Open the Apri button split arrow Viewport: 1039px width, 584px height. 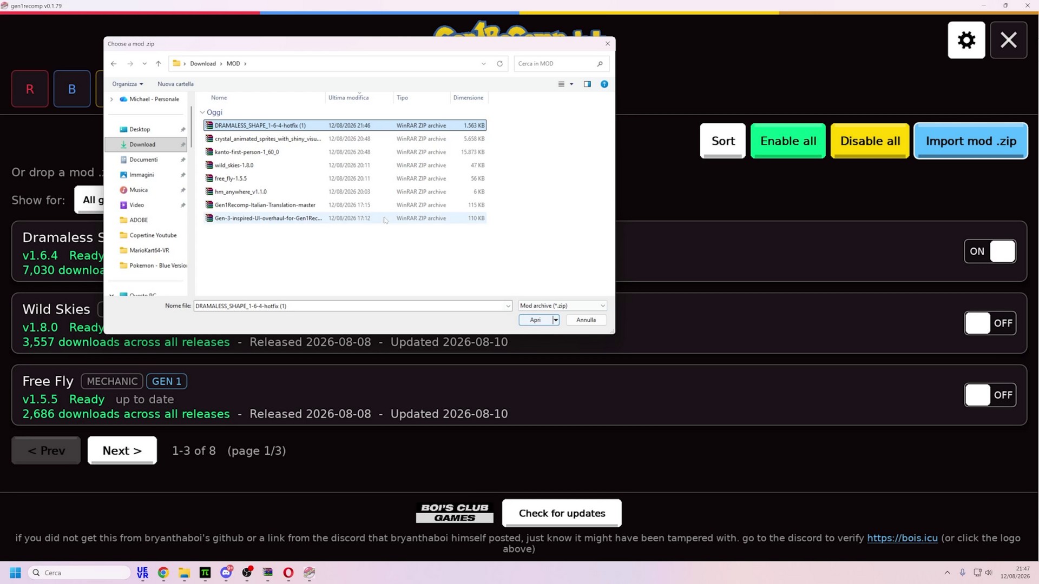coord(556,320)
